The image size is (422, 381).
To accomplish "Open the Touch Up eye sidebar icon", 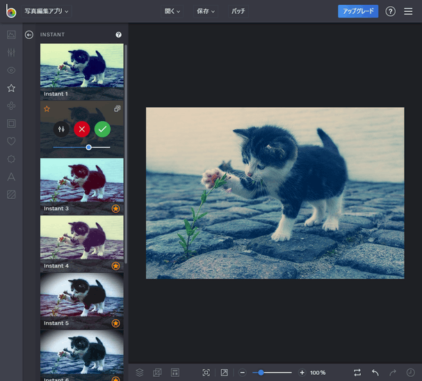I will 11,70.
